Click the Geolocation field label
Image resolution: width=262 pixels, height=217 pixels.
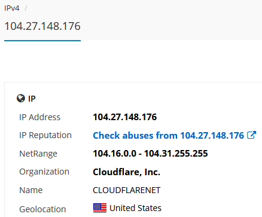point(42,209)
